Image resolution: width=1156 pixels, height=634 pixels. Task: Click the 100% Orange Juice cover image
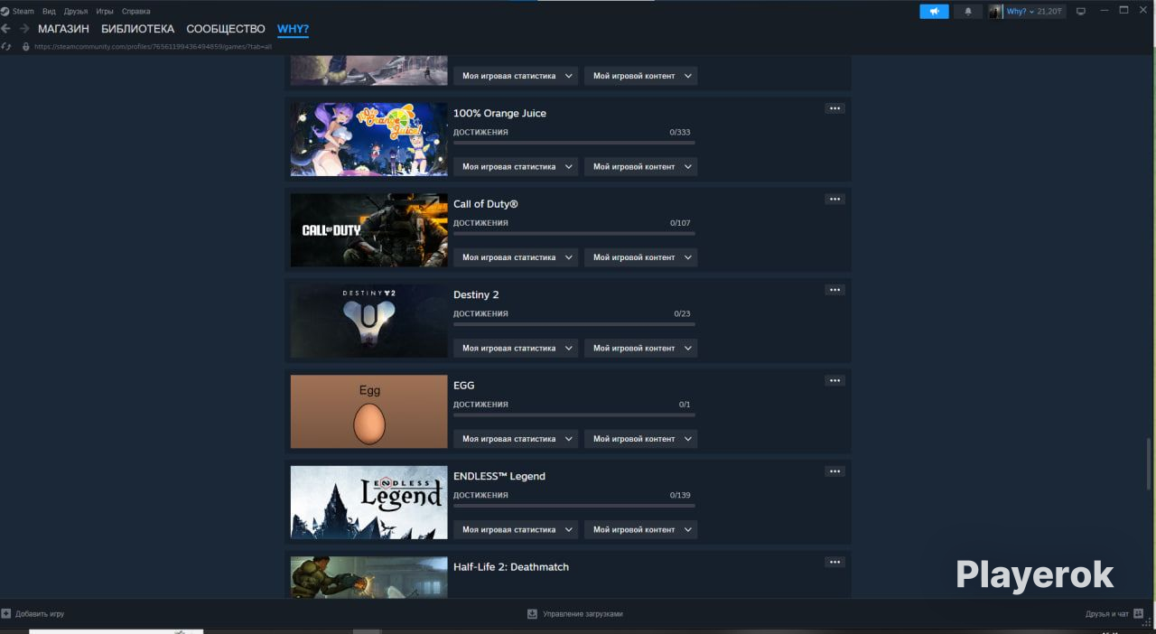click(x=368, y=139)
